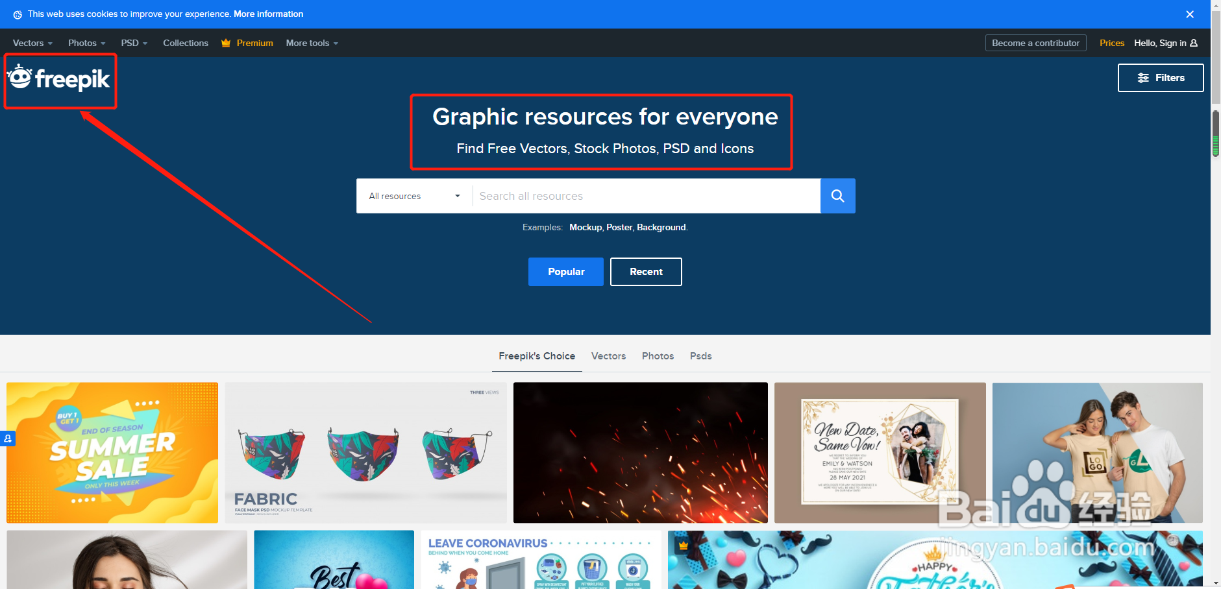Screen dimensions: 1221x589
Task: Open Collections in the top navigation
Action: 186,43
